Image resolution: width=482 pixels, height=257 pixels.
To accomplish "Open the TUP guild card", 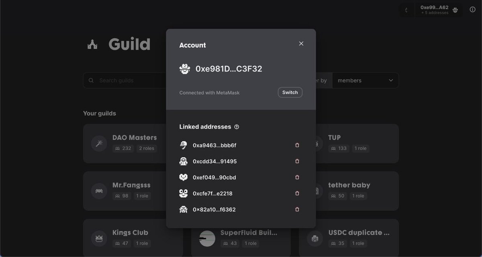I will coord(357,143).
